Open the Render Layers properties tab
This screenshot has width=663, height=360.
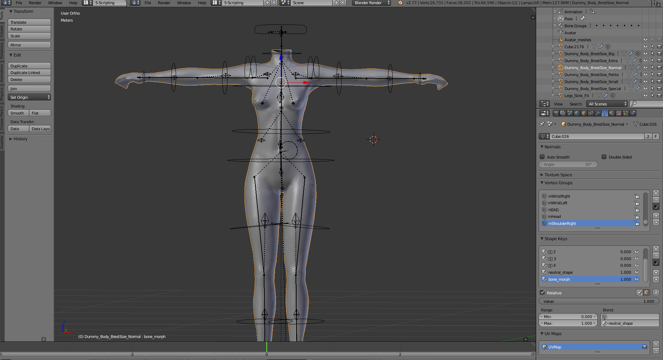coord(563,113)
